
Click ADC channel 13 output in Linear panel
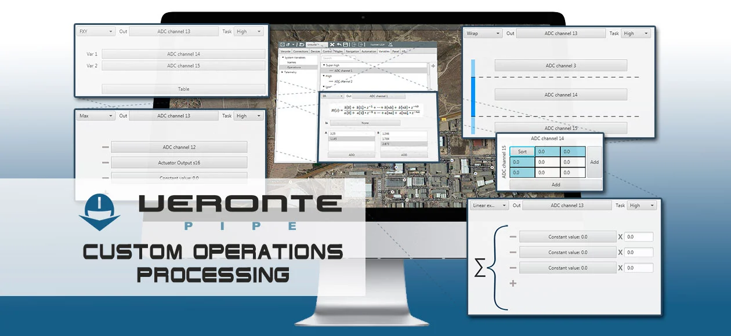pyautogui.click(x=568, y=206)
